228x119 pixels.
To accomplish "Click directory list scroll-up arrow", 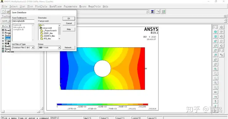I will click(59, 26).
